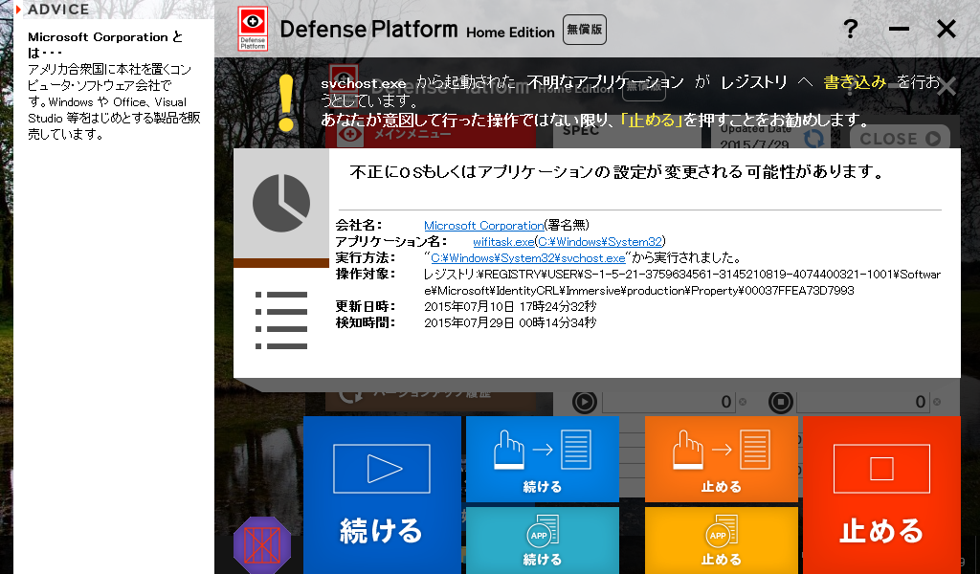Click the question mark help icon
980x574 pixels.
pyautogui.click(x=850, y=29)
